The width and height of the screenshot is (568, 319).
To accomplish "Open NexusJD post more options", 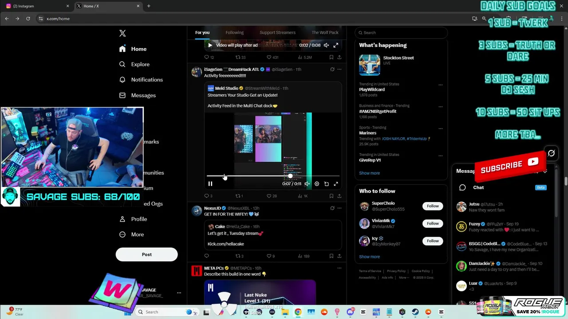I will [339, 208].
